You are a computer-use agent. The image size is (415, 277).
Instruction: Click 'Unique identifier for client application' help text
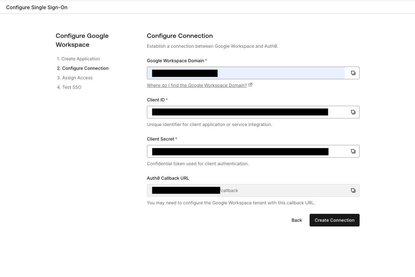point(210,124)
